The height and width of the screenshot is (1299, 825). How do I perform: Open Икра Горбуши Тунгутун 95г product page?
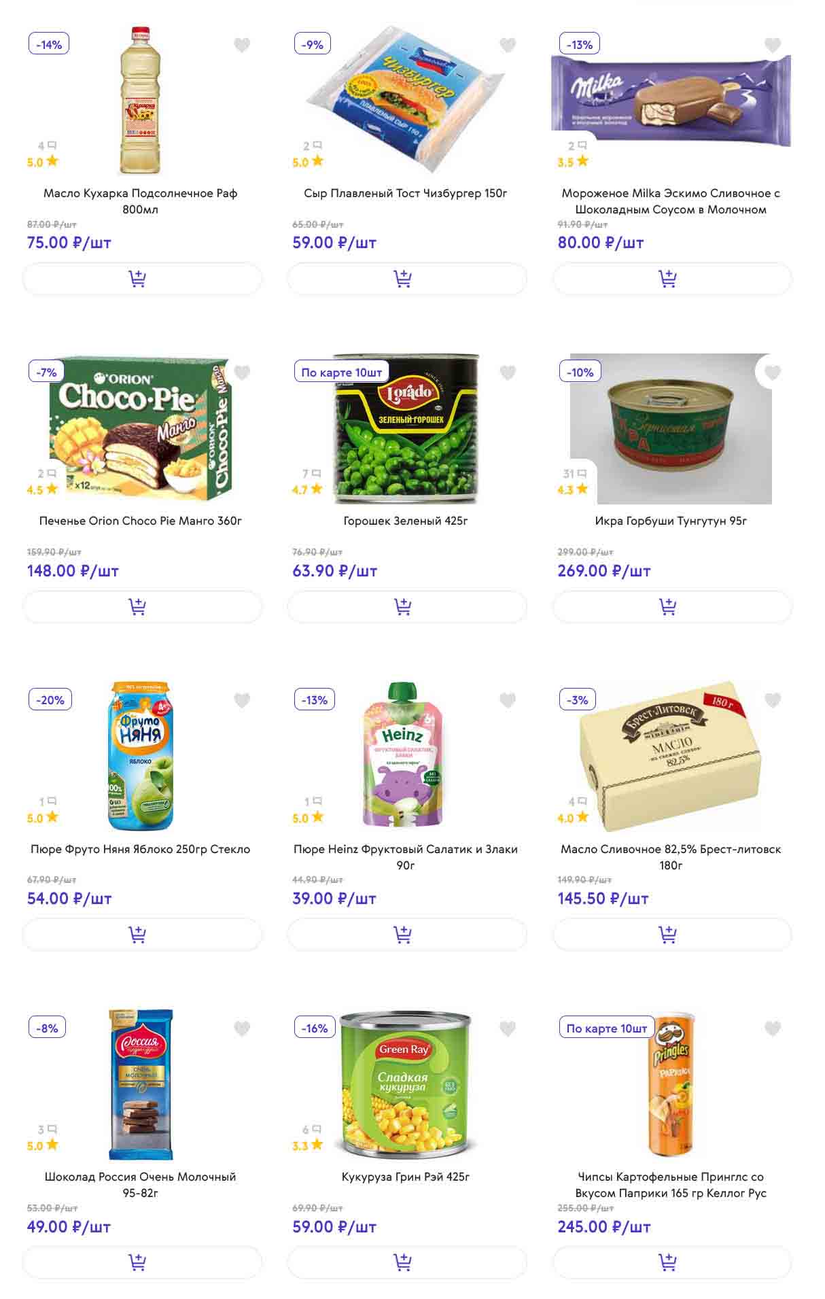click(x=671, y=521)
